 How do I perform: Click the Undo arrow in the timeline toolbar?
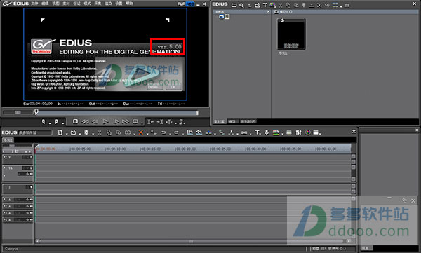[163, 132]
